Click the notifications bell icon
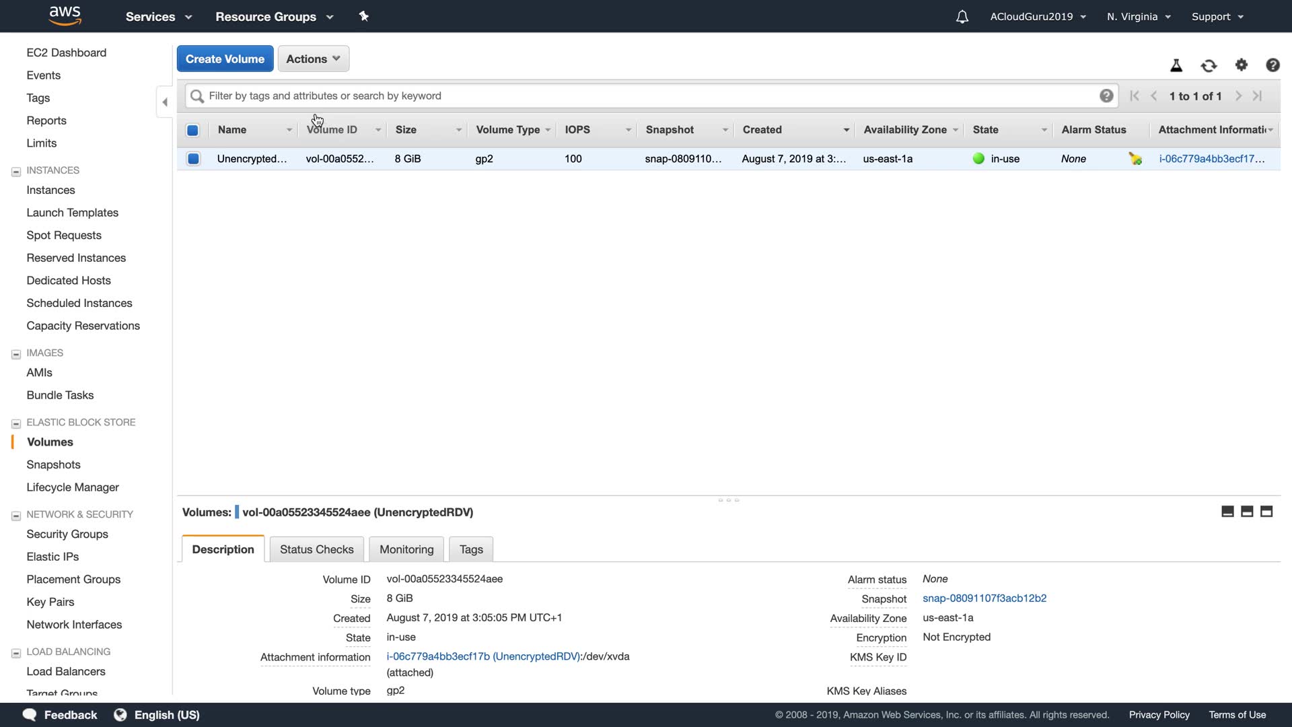This screenshot has height=727, width=1292. (962, 17)
